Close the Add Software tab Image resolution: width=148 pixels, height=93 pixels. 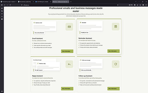[33, 2]
